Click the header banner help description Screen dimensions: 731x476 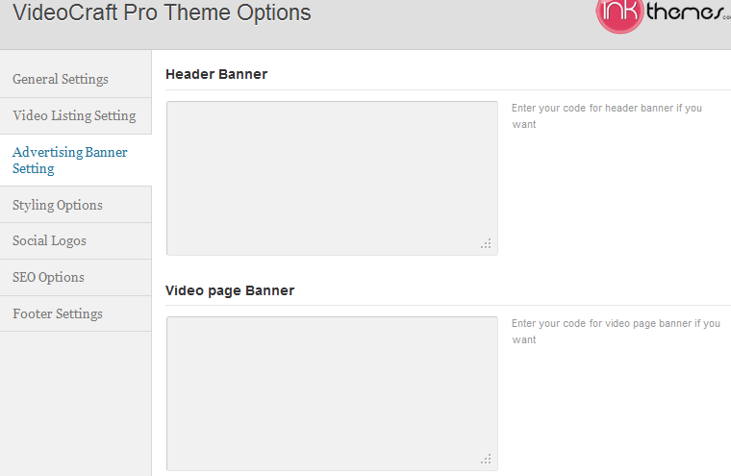(607, 116)
